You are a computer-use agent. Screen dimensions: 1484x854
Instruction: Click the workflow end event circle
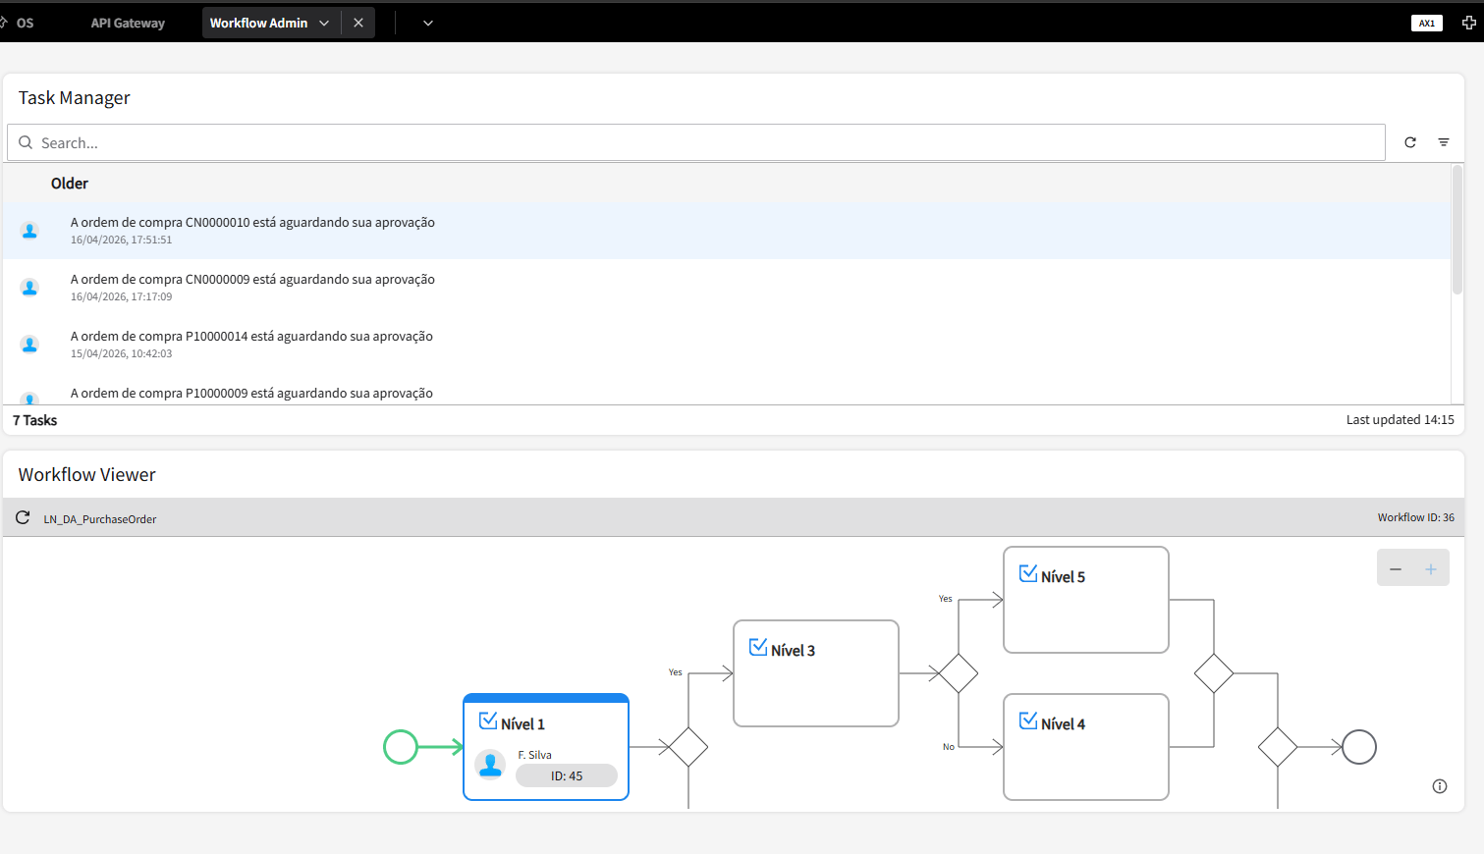(1359, 747)
